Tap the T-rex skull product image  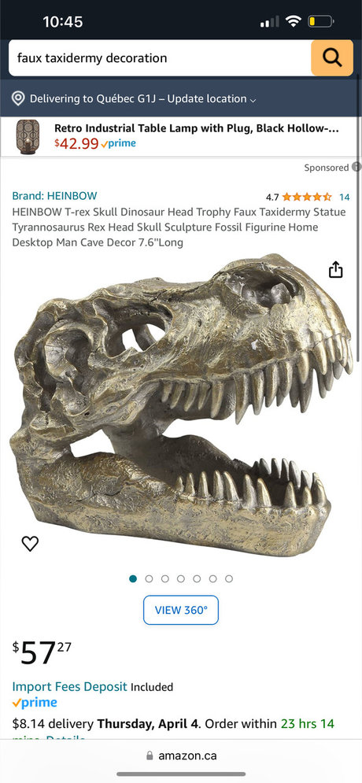[181, 404]
